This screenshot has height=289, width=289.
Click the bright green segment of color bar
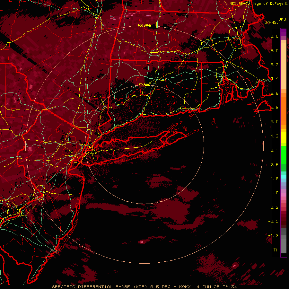pos(284,155)
